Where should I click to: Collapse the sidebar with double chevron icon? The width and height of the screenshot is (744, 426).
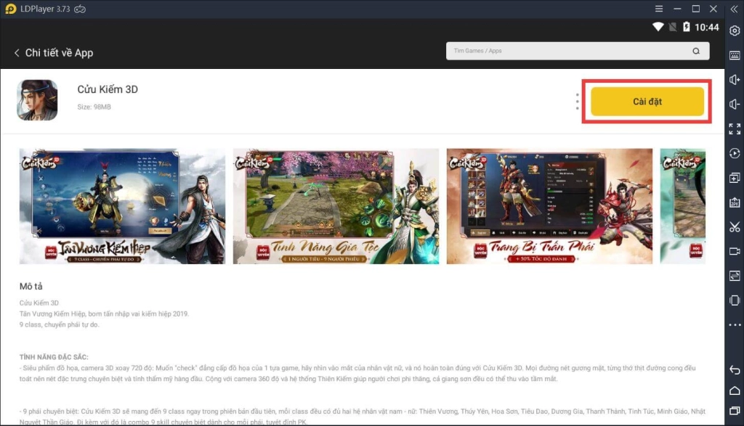[x=734, y=9]
